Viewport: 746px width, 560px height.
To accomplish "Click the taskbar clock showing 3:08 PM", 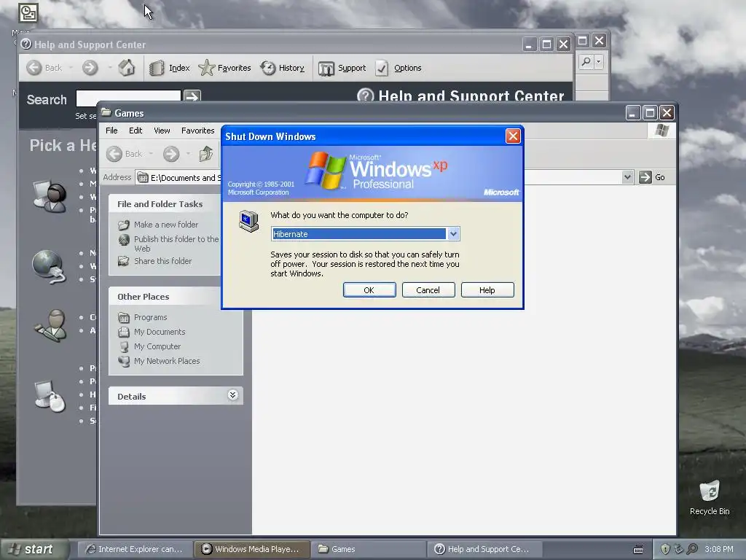I will (x=719, y=549).
